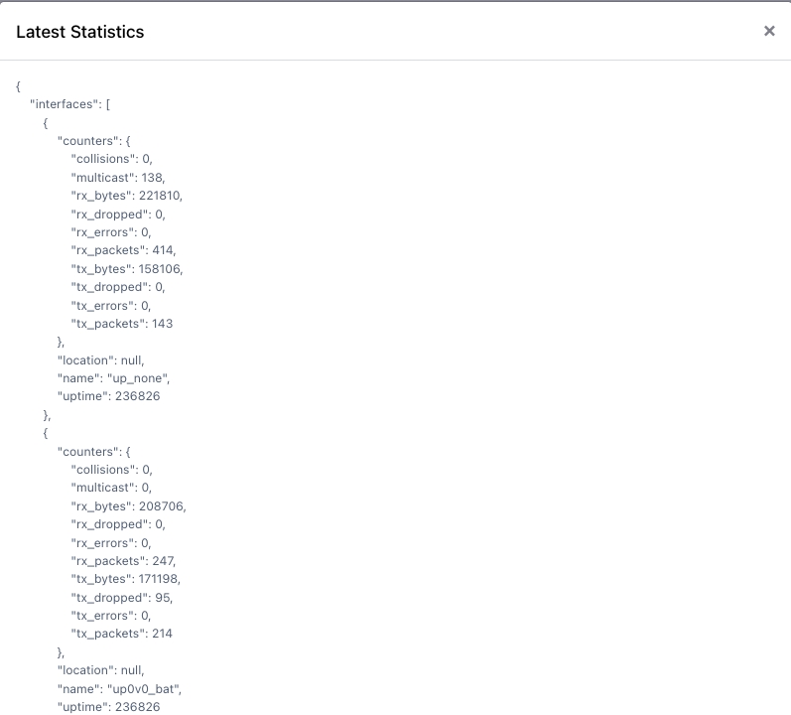Viewport: 791px width, 715px height.
Task: Click the "interfaces" key line
Action: (x=76, y=104)
